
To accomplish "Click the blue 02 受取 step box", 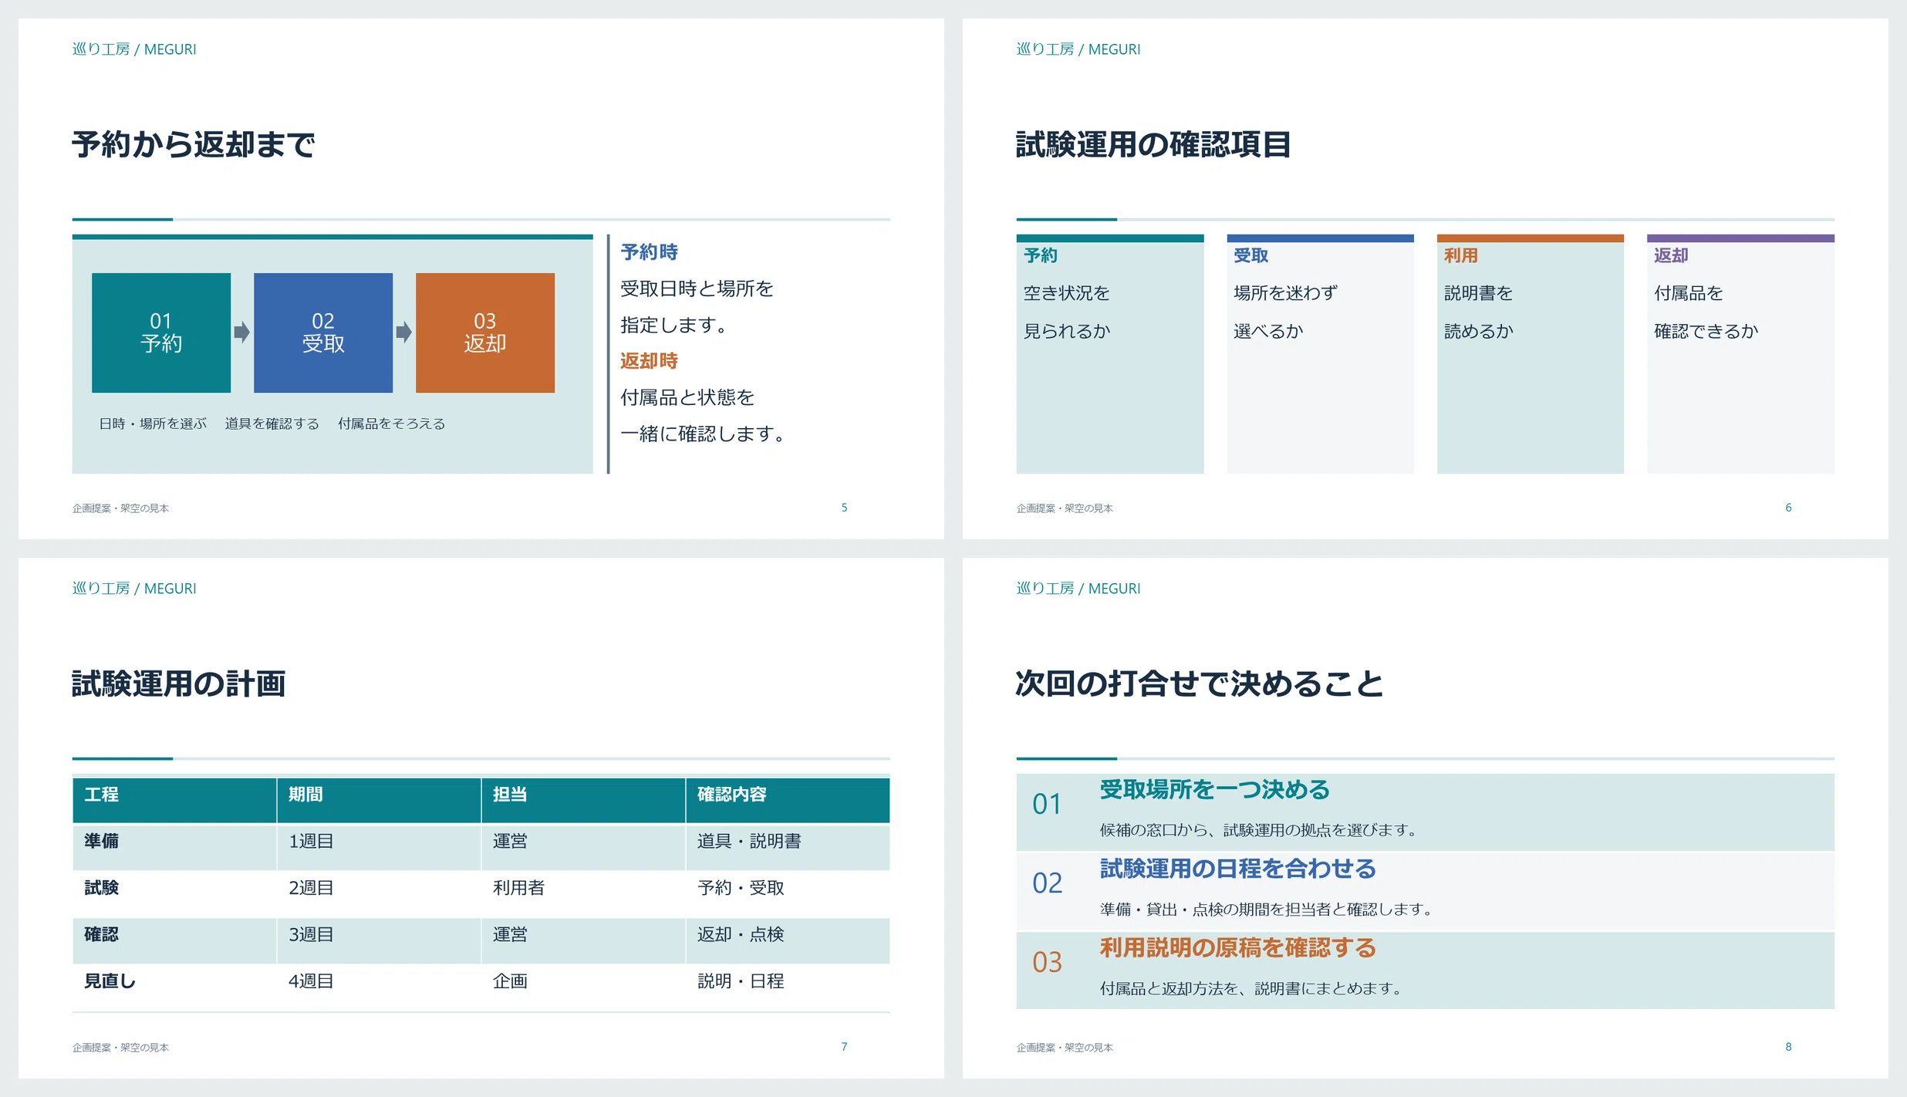I will tap(323, 332).
